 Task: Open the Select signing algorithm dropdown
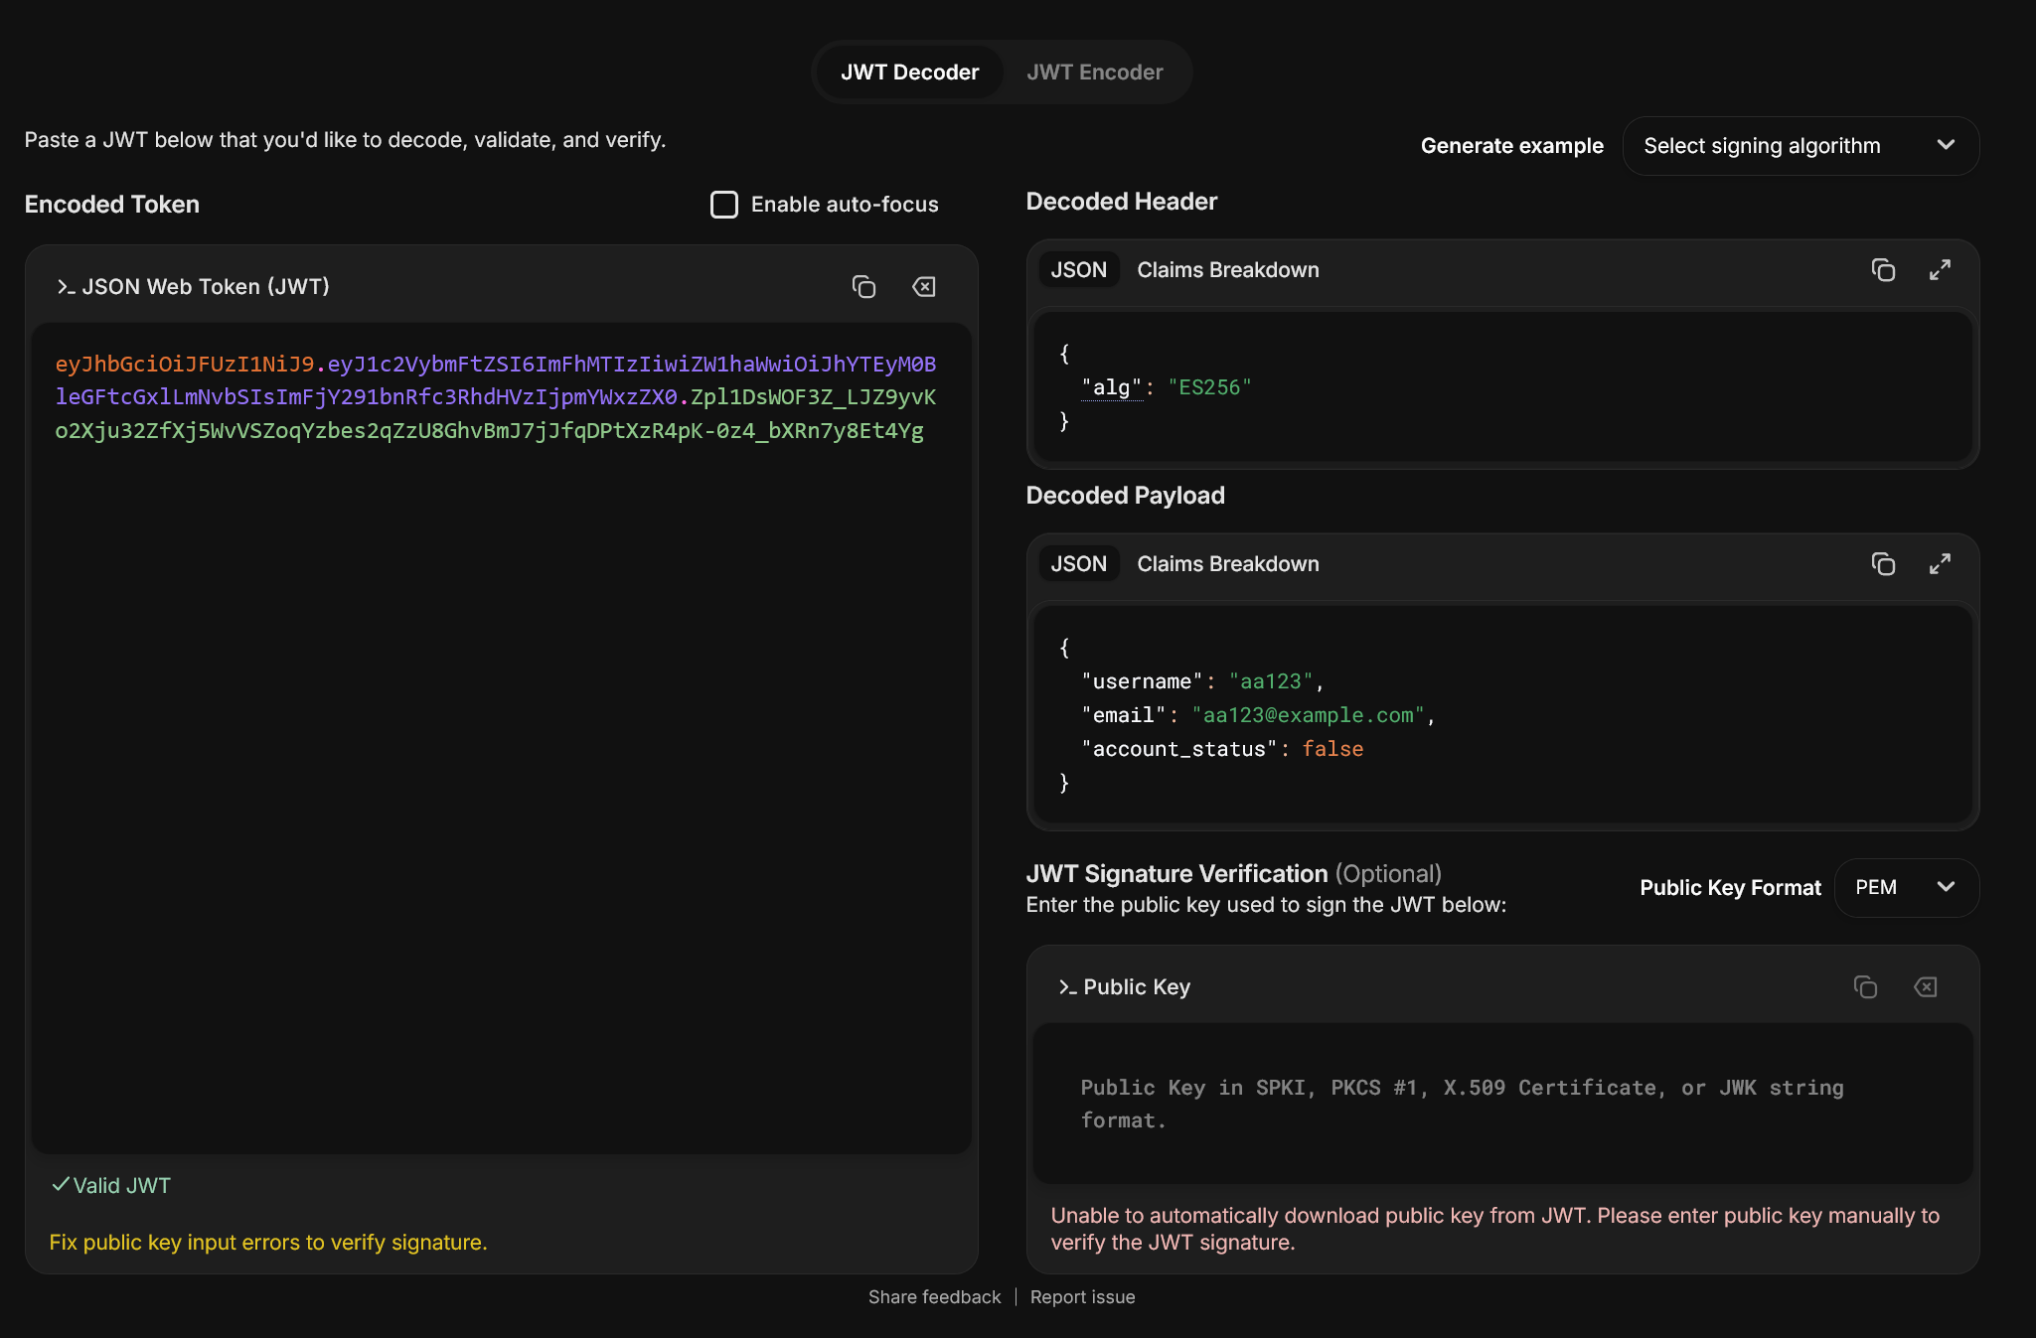point(1800,146)
